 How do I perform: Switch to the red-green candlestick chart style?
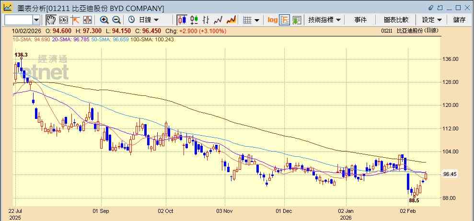coord(194,20)
